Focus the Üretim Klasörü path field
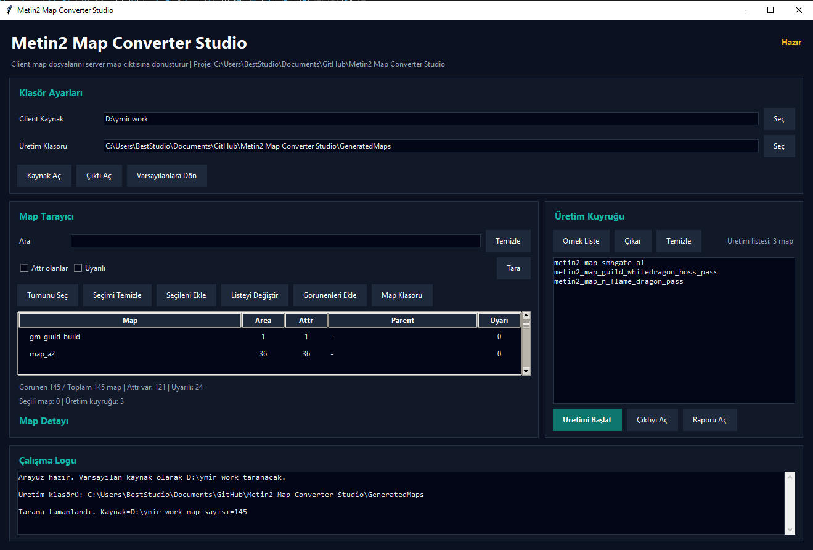This screenshot has width=813, height=550. point(431,146)
